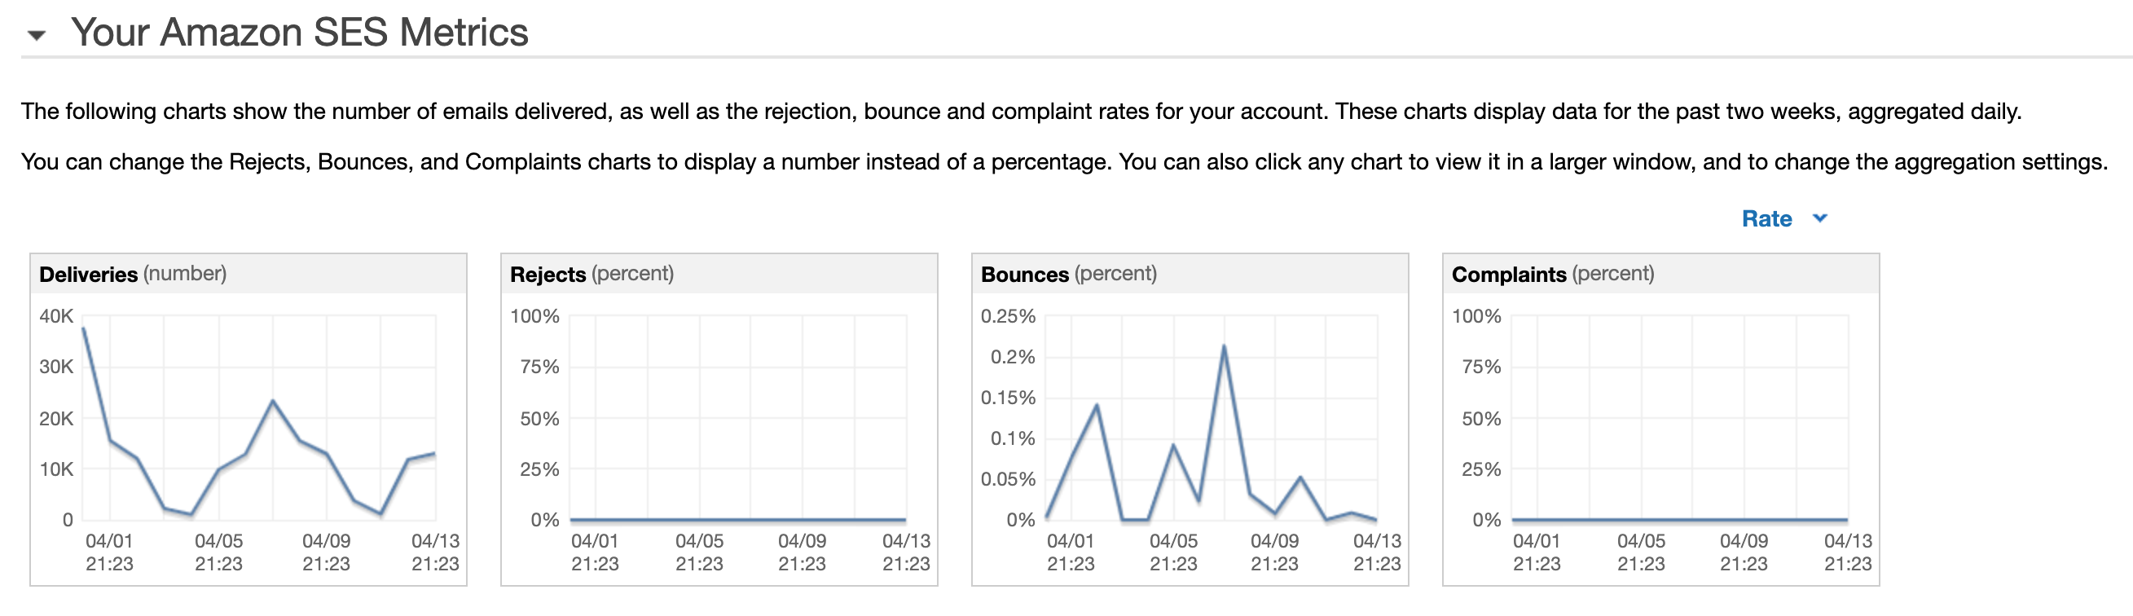Image resolution: width=2133 pixels, height=616 pixels.
Task: Click the chevron arrow beside Rate
Action: [x=1819, y=218]
